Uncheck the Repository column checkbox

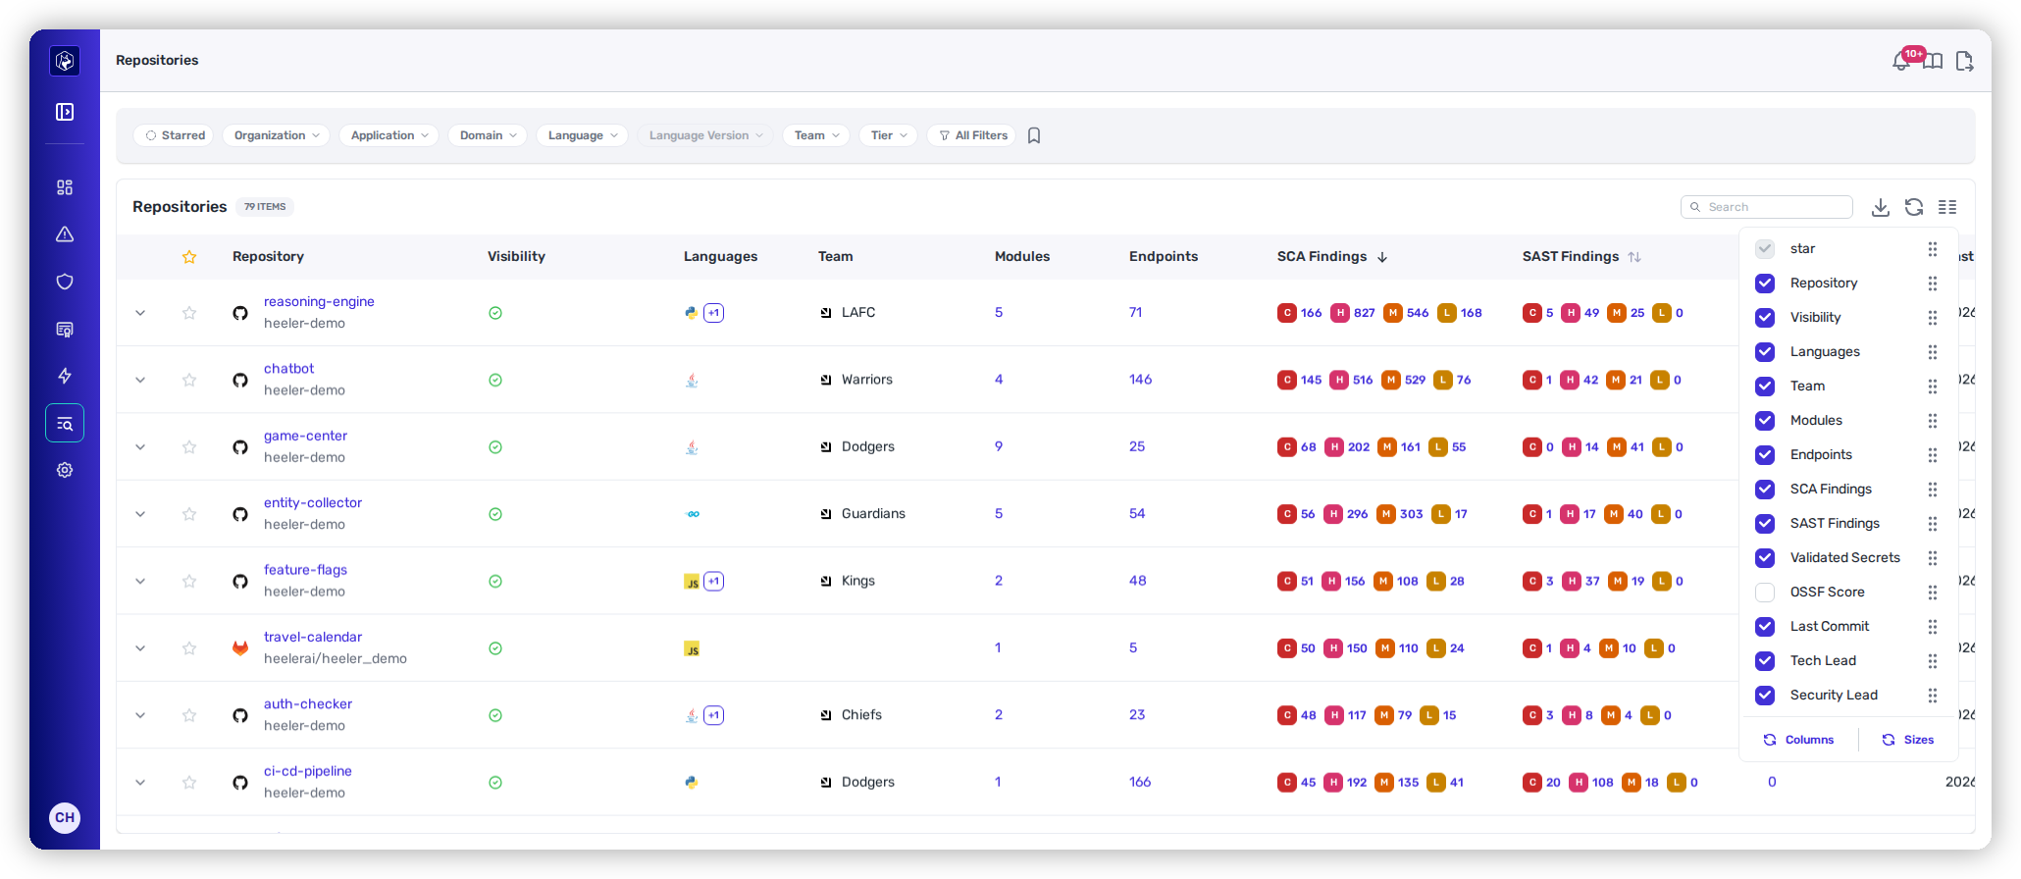click(1765, 284)
